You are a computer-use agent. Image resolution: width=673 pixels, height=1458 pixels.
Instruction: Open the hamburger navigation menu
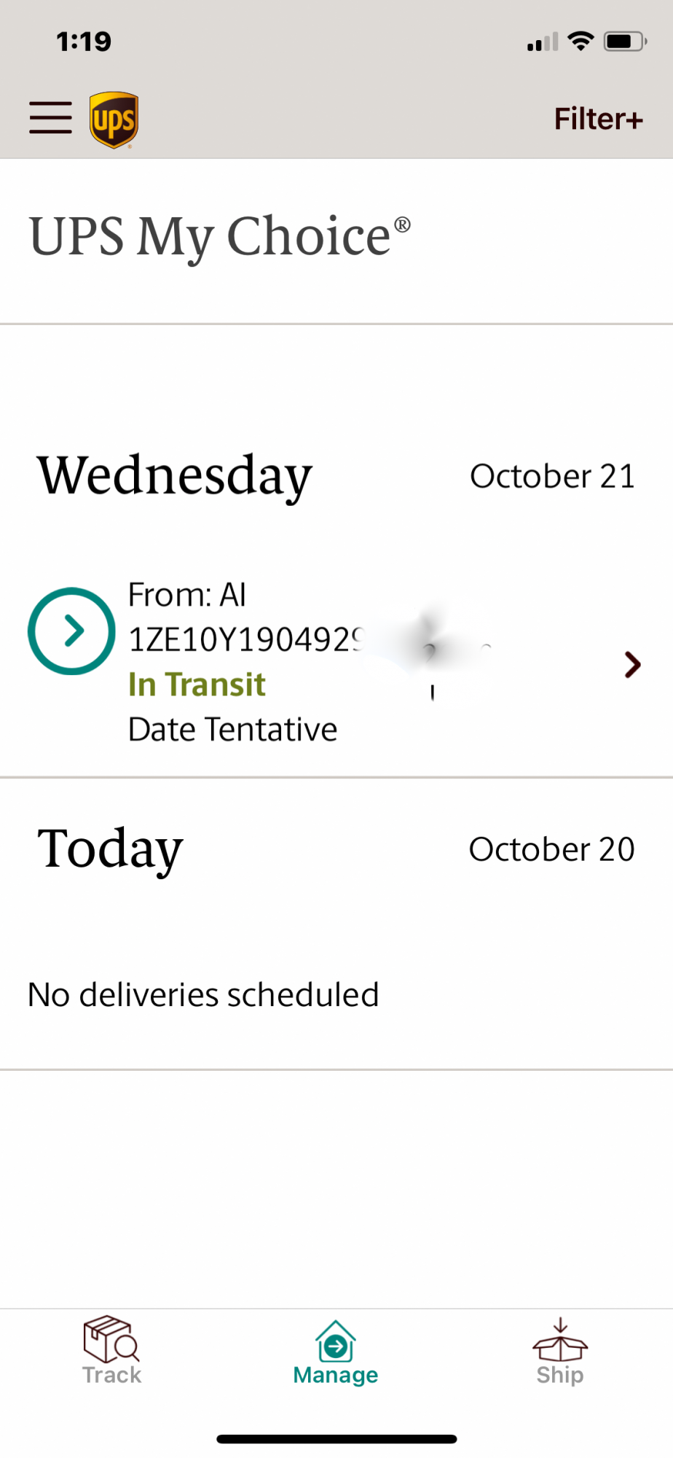pos(50,118)
